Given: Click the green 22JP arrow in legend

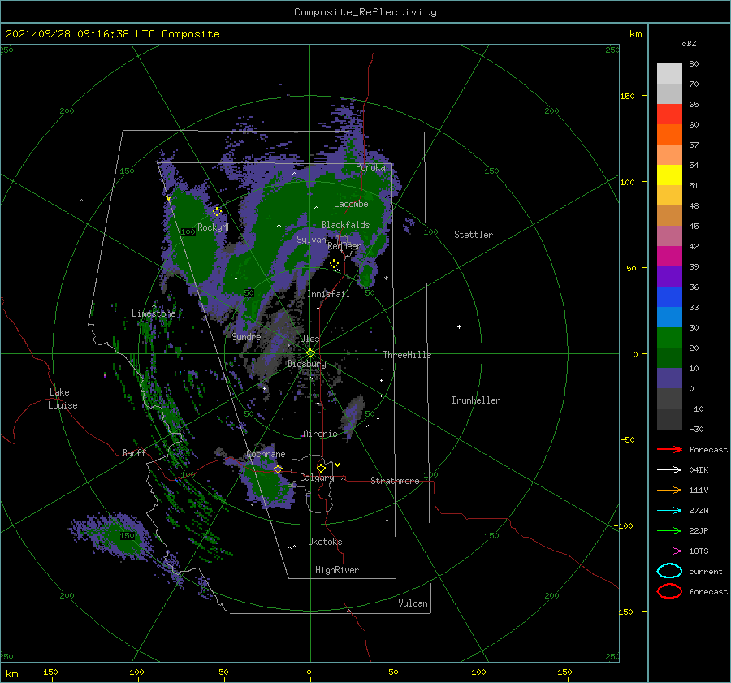Looking at the screenshot, I should coord(669,530).
